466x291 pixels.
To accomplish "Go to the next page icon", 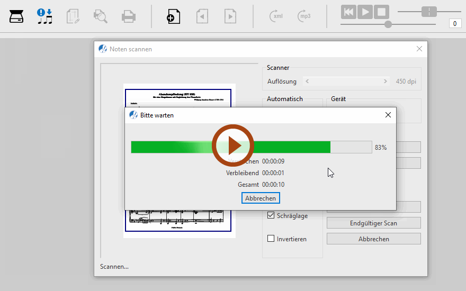I will 230,16.
